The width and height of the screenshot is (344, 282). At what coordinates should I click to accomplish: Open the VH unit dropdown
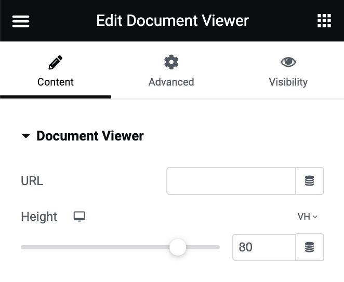pos(307,217)
